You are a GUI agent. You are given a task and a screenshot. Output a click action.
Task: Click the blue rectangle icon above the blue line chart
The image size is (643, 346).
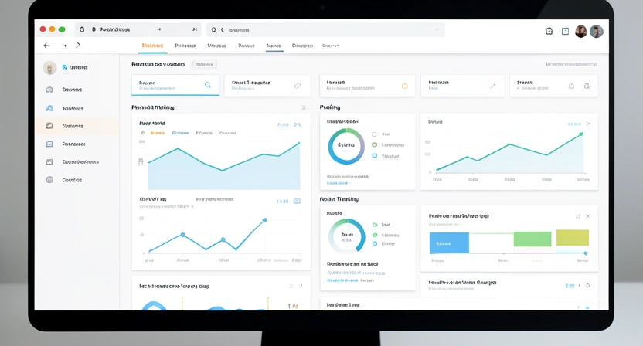(297, 201)
